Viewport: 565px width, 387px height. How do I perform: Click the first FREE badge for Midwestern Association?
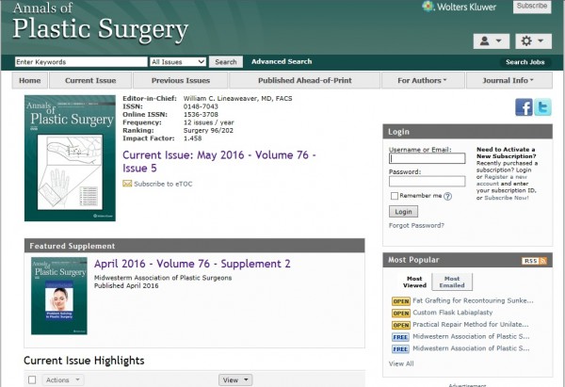click(400, 337)
